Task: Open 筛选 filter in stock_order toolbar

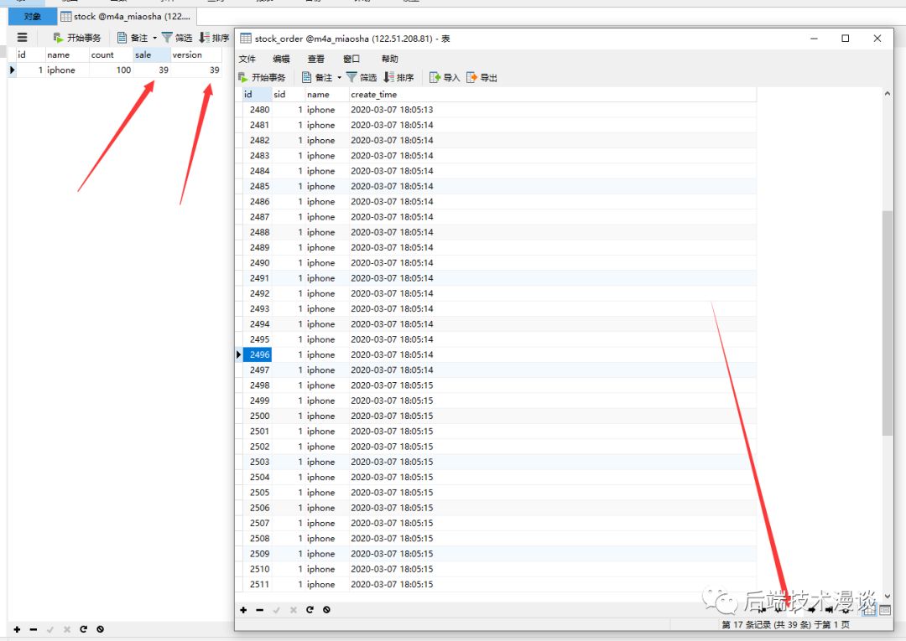Action: click(362, 77)
